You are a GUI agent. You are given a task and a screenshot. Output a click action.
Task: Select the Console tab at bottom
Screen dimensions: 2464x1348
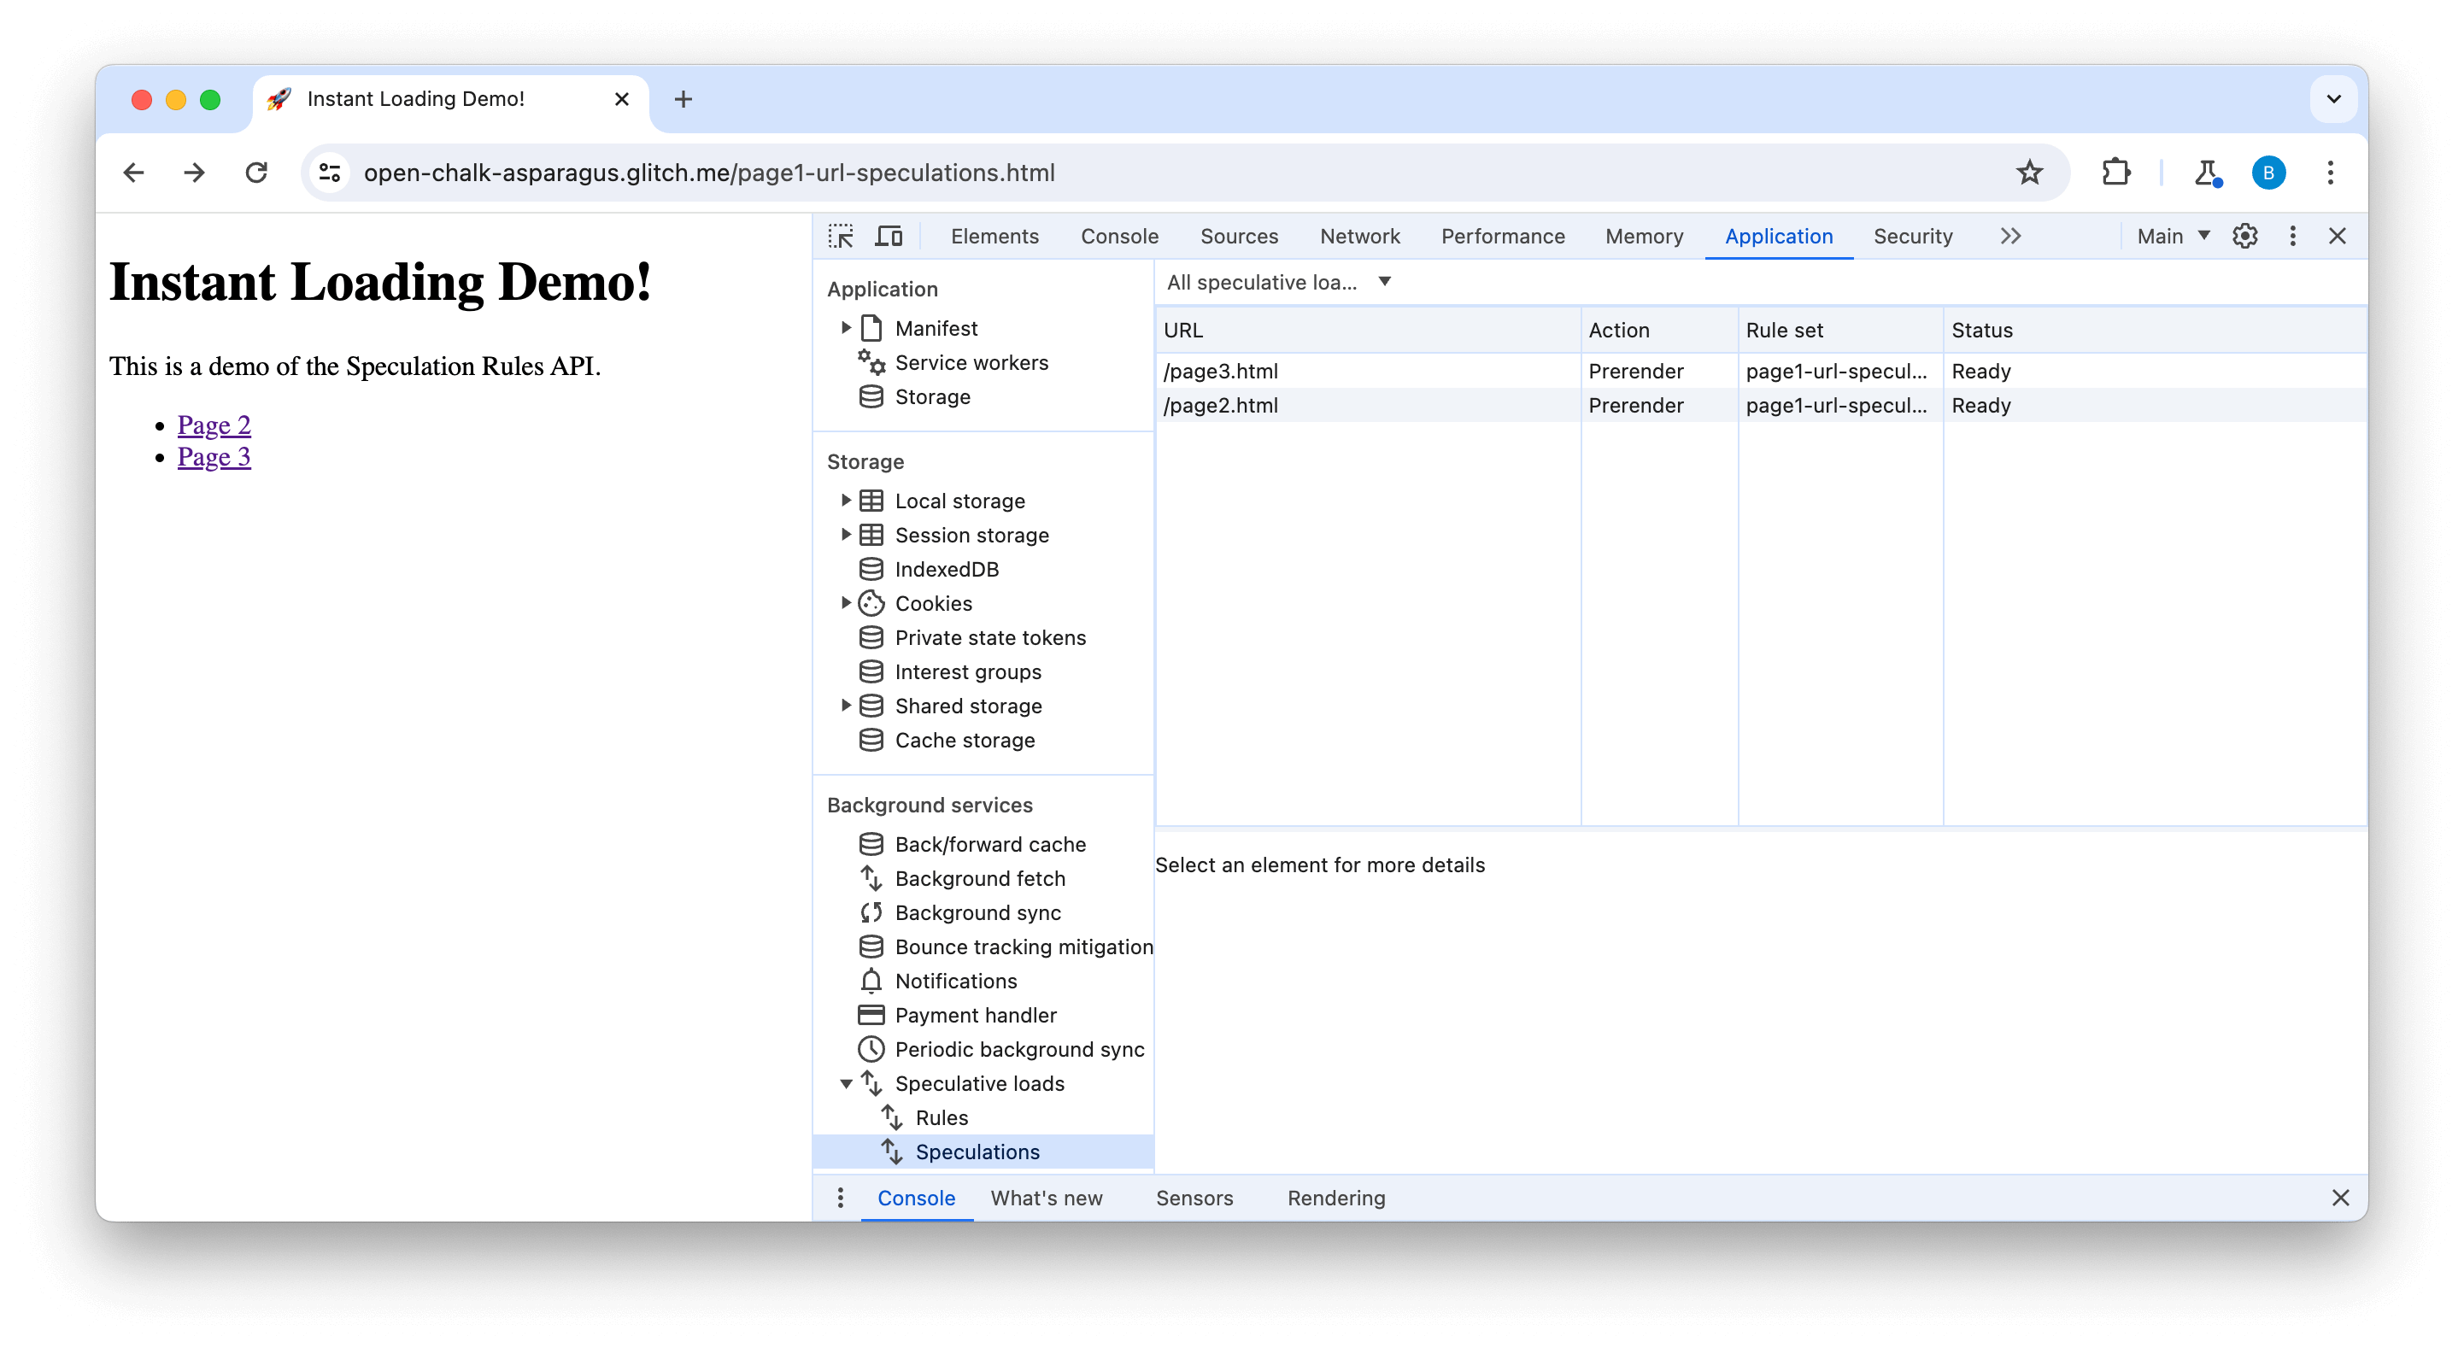tap(917, 1197)
